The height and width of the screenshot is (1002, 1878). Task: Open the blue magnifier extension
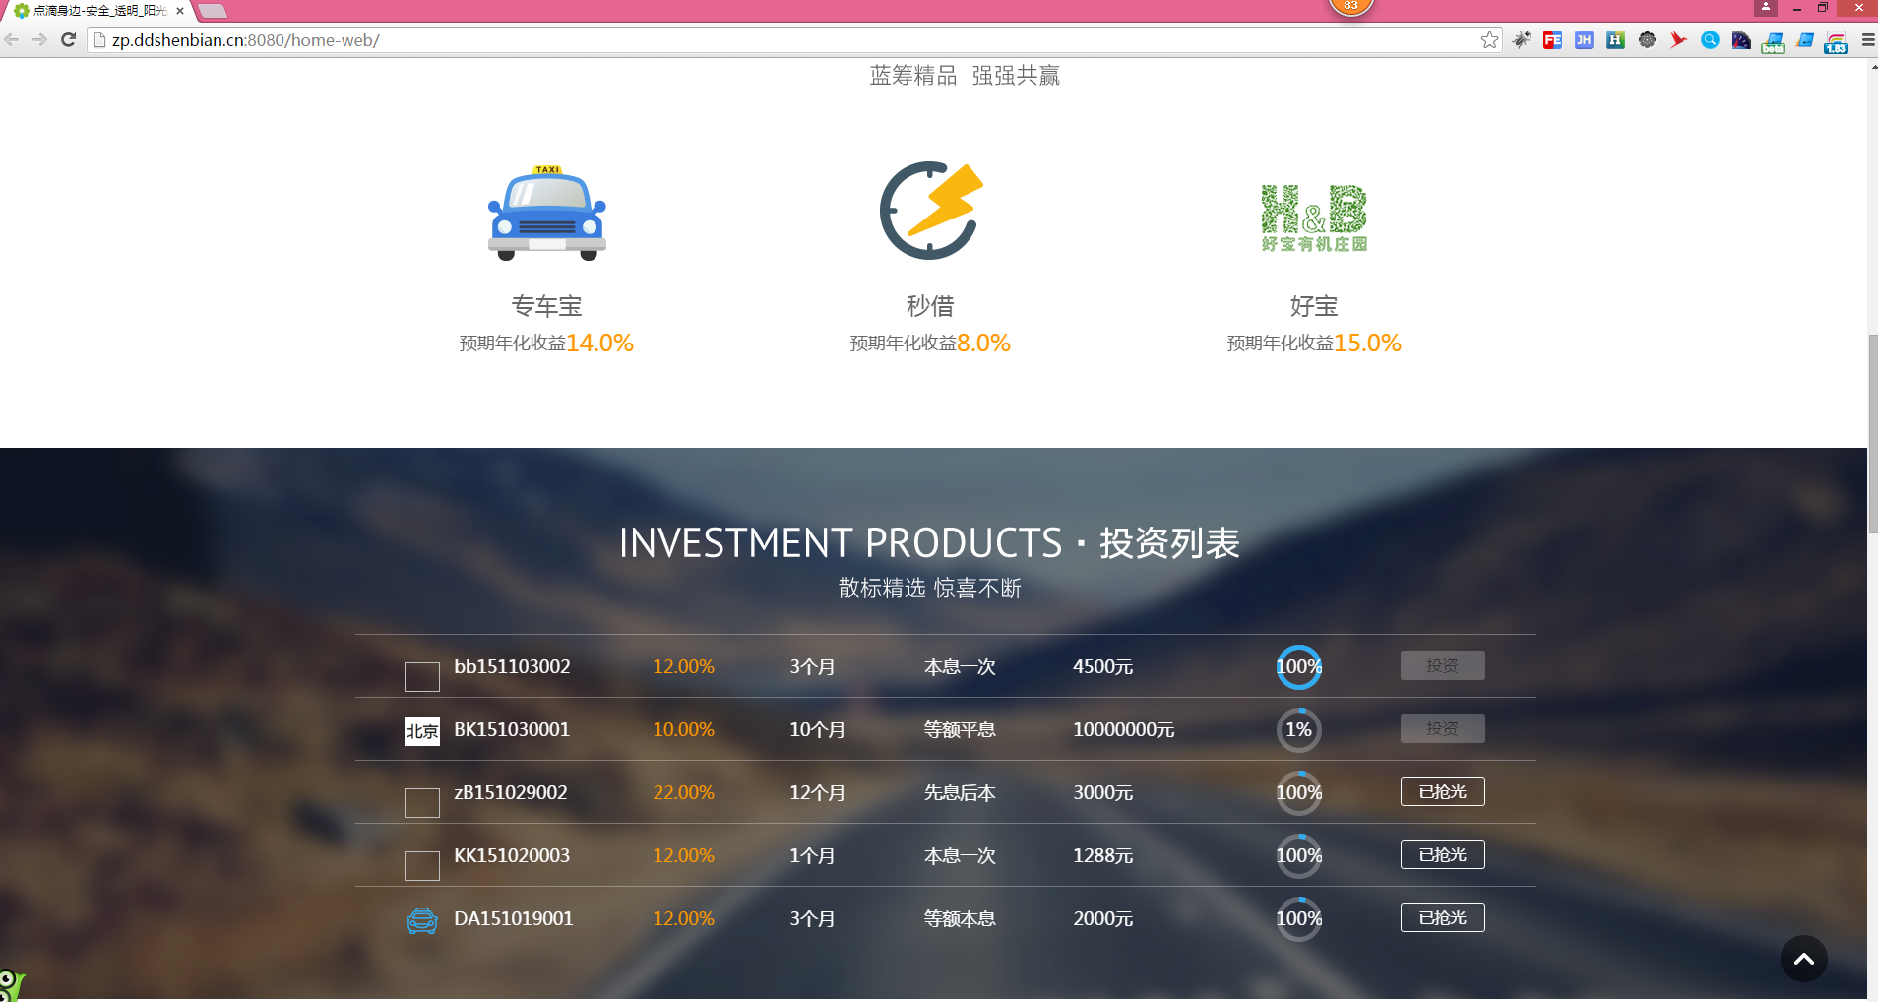pos(1710,40)
